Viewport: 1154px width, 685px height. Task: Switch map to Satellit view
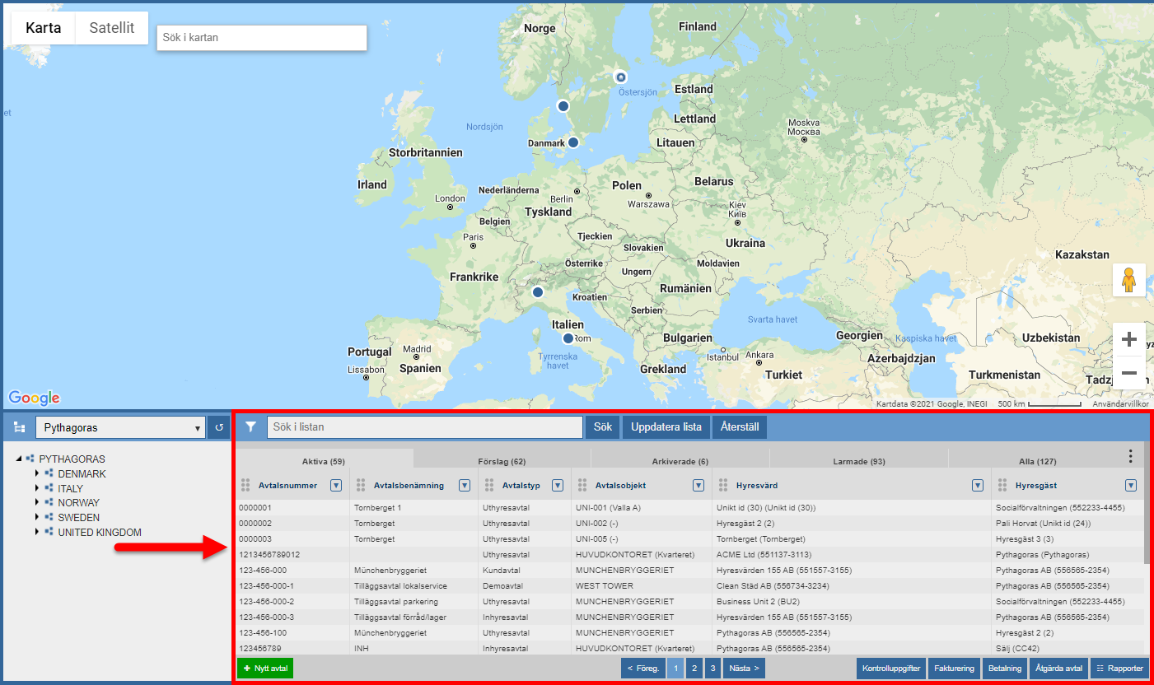112,28
